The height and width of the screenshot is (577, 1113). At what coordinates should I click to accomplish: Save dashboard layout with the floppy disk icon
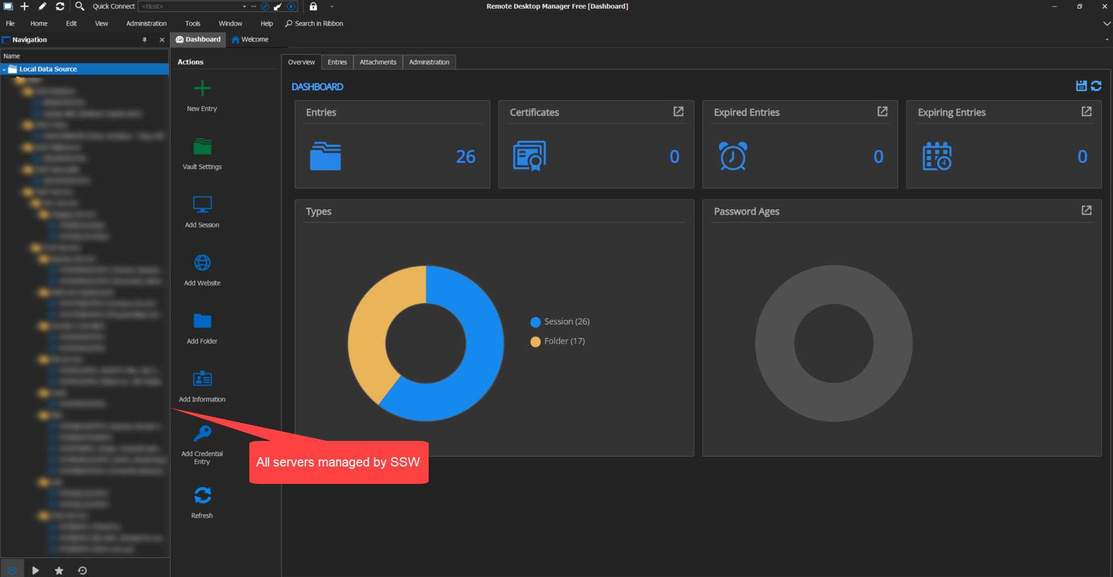[x=1081, y=86]
